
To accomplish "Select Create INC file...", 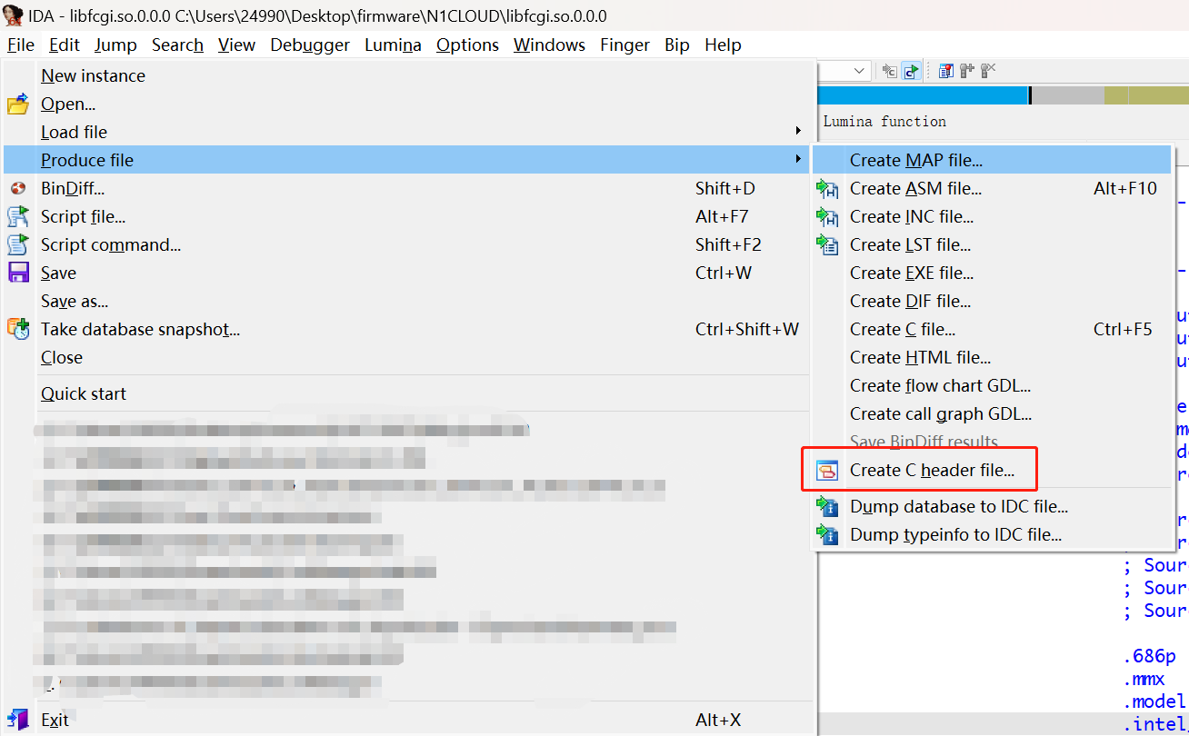I will pos(992,216).
